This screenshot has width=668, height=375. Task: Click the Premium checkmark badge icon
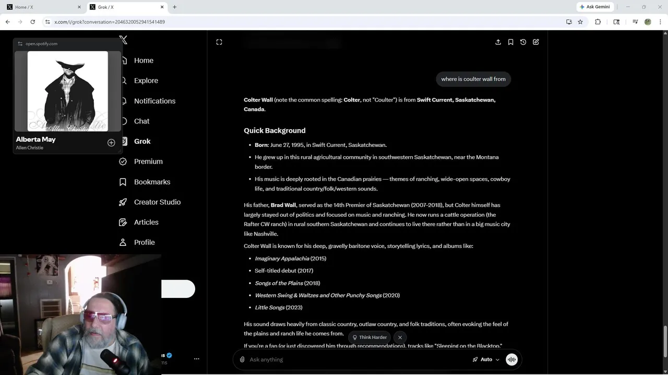[x=123, y=161]
